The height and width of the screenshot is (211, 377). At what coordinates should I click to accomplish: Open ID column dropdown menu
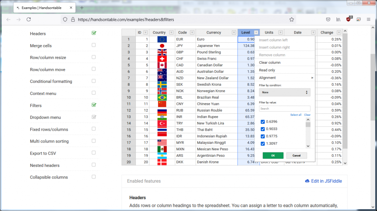pyautogui.click(x=145, y=32)
